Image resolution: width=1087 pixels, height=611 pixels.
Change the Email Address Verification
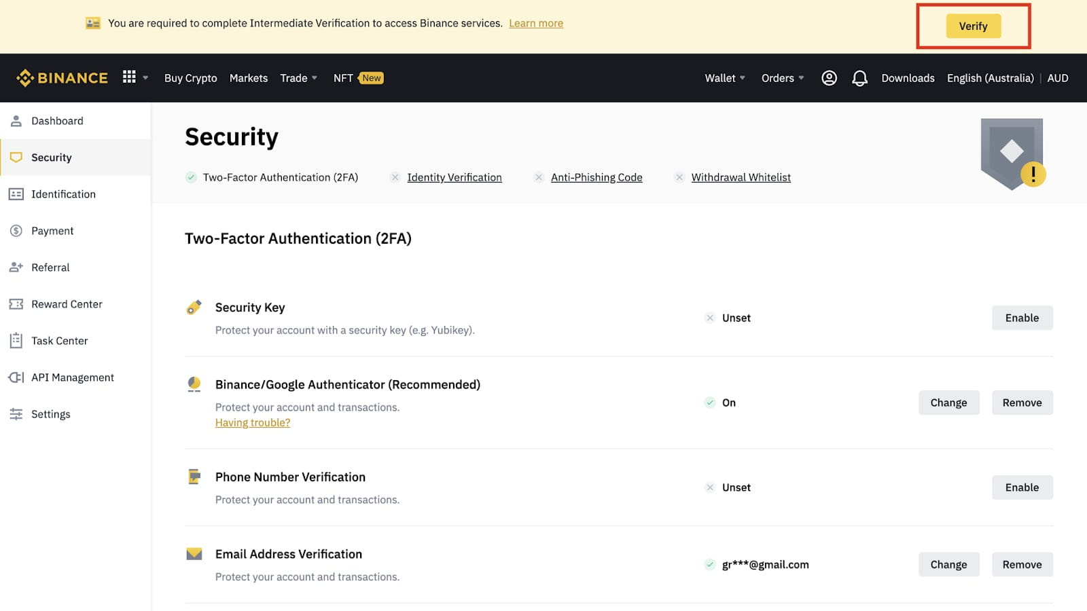coord(948,564)
